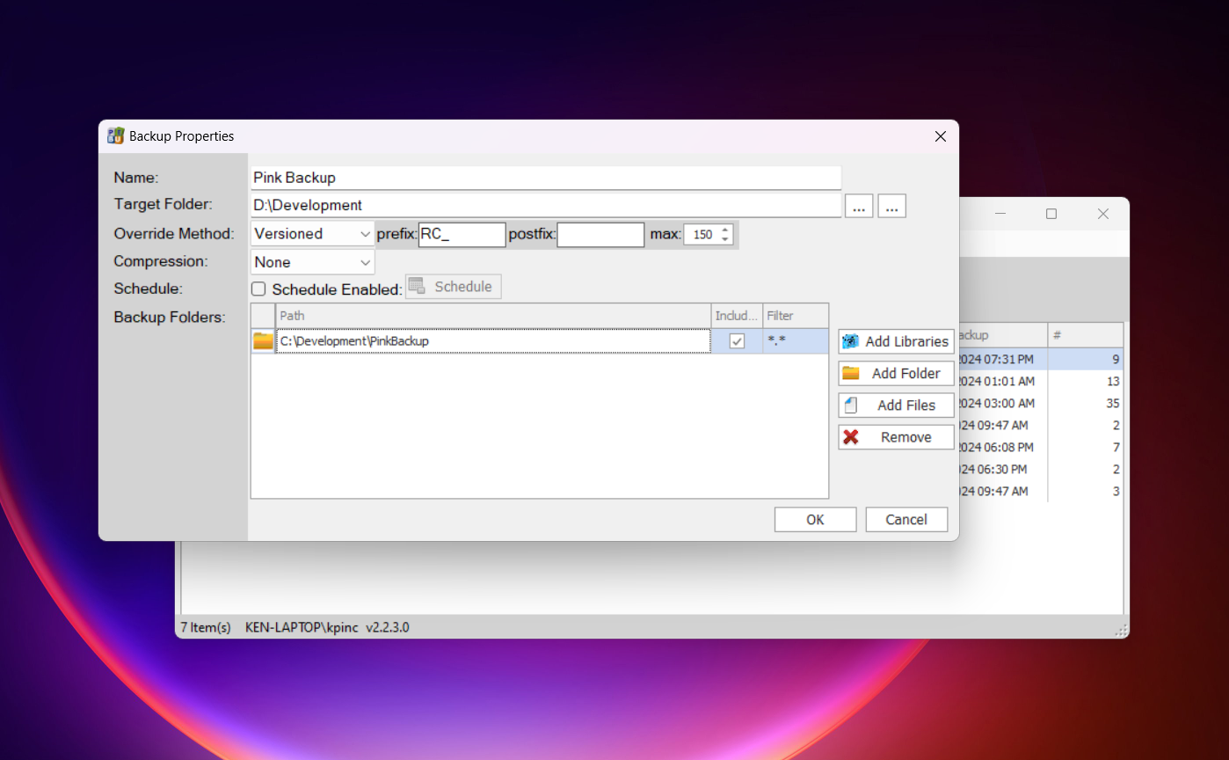Viewport: 1229px width, 760px height.
Task: Click the folder icon beside C:\Development\PinkBackup
Action: (263, 341)
